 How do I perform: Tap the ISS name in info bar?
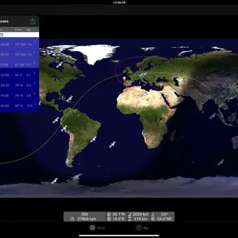pyautogui.click(x=85, y=214)
